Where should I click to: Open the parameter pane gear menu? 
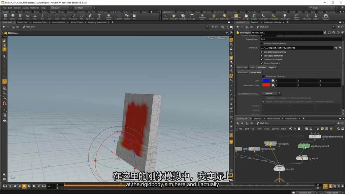[x=325, y=33]
